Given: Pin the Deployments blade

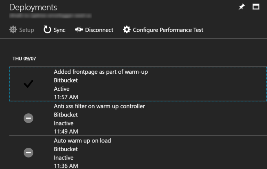Looking at the screenshot, I should point(242,7).
